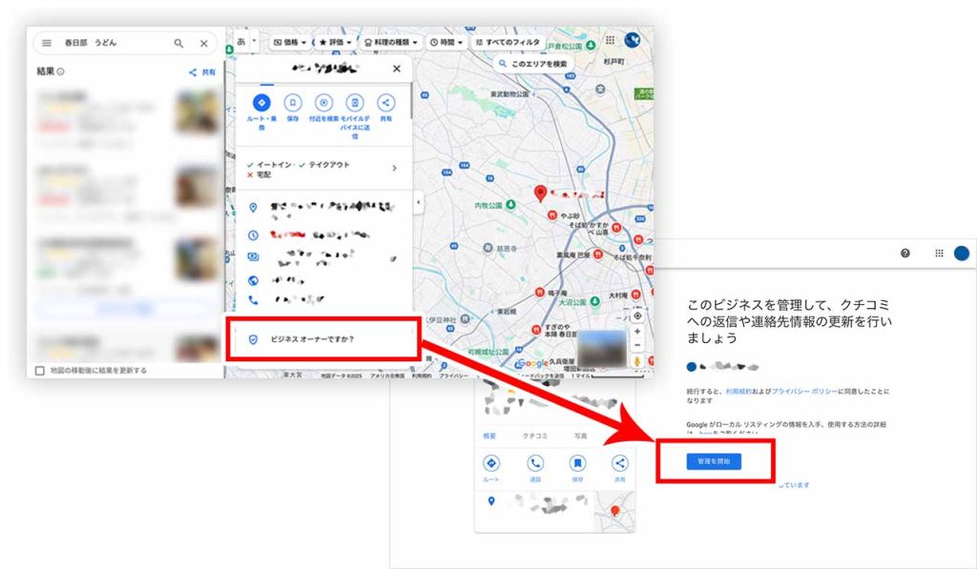This screenshot has width=977, height=569.
Task: Click ビジネス オーナーですか？ link
Action: click(x=312, y=339)
